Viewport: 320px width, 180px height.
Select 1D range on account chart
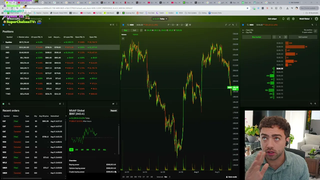tap(71, 150)
